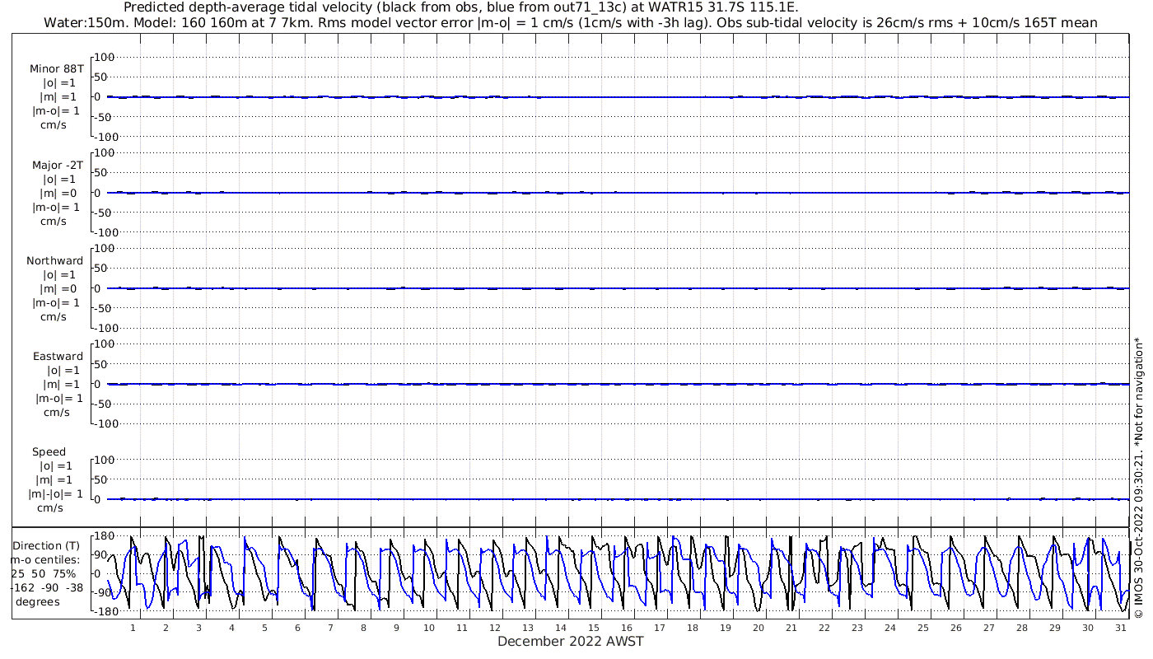Click the "0" tick on the Direction axis
Image resolution: width=1153 pixels, height=659 pixels.
(97, 573)
